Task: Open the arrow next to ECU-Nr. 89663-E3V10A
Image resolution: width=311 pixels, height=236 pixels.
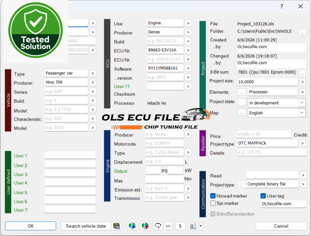Action: click(x=188, y=50)
